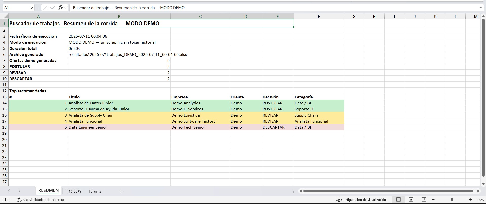Viewport: 486px width, 204px height.
Task: Cancel formula entry with the X icon
Action: [x=45, y=8]
